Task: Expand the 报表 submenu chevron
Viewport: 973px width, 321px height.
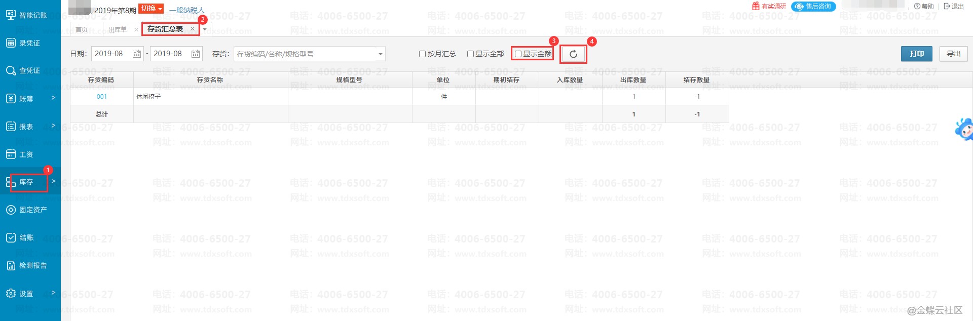Action: (53, 125)
